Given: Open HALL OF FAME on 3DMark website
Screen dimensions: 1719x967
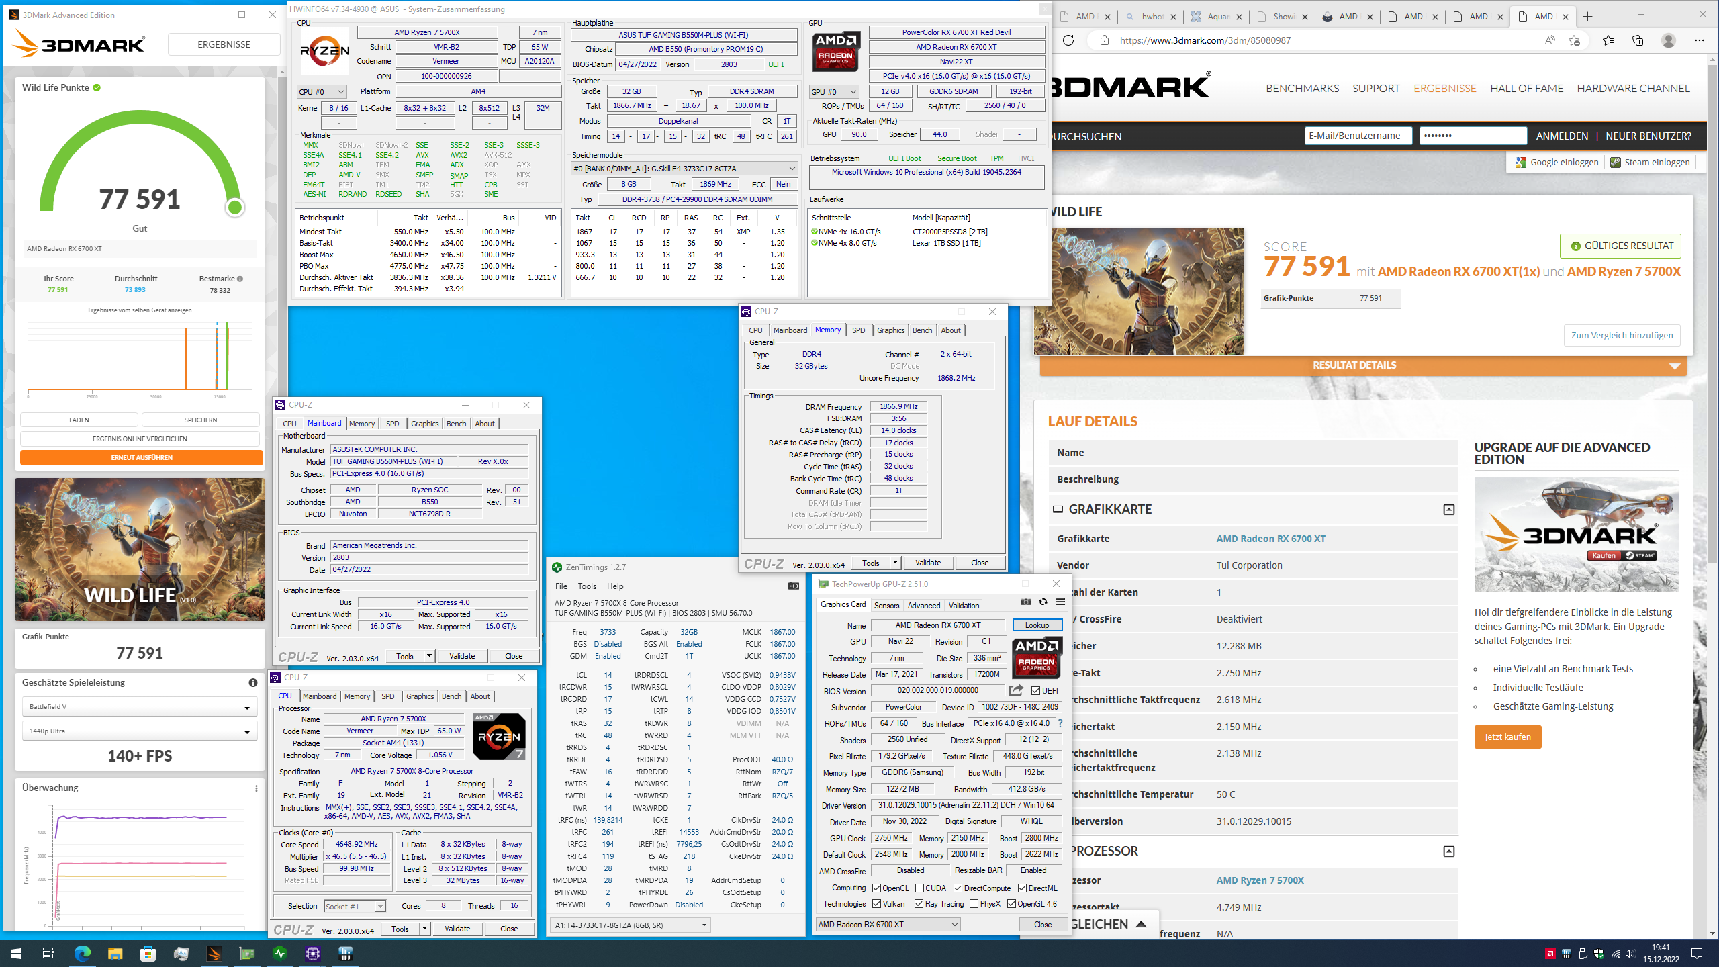Looking at the screenshot, I should pyautogui.click(x=1527, y=88).
